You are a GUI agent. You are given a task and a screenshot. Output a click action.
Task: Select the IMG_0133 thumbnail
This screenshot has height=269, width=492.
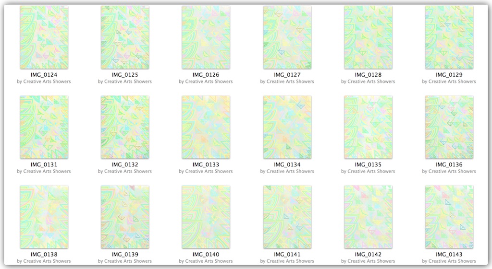pyautogui.click(x=206, y=127)
